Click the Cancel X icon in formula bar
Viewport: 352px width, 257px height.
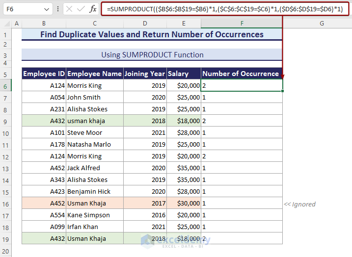pyautogui.click(x=69, y=9)
